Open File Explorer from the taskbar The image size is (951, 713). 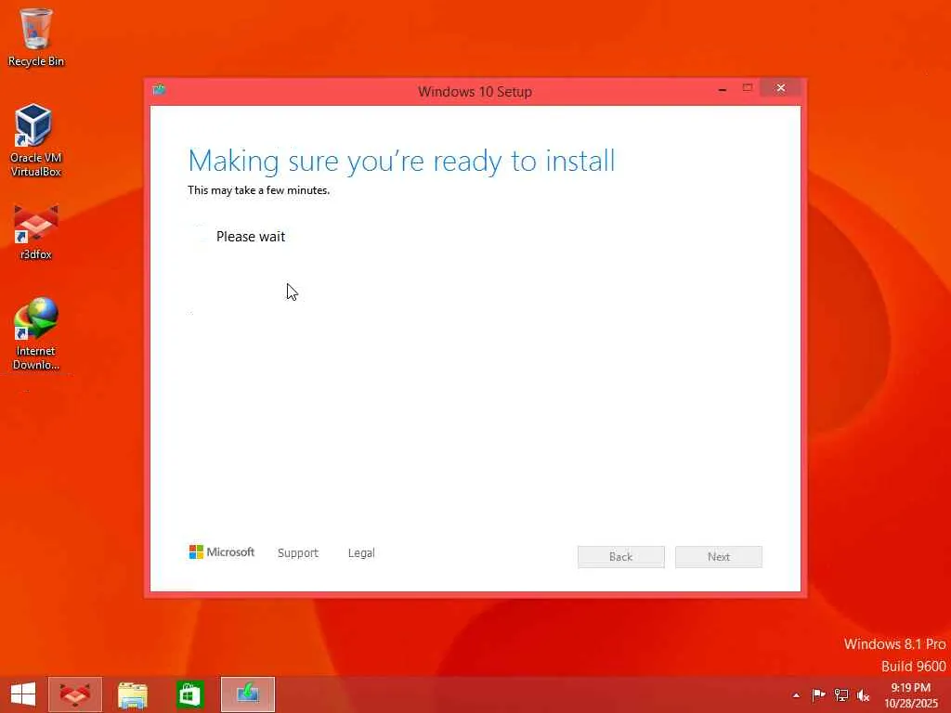click(x=132, y=694)
